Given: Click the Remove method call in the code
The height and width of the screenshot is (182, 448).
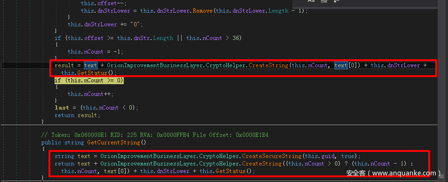Looking at the screenshot, I should click(x=202, y=11).
